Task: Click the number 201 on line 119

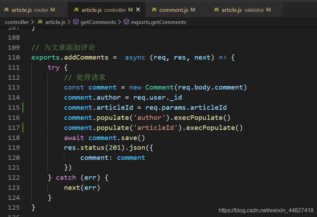Action: [x=115, y=148]
